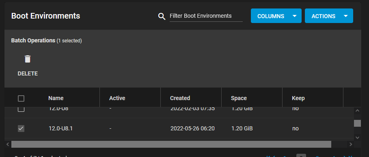Click the DELETE batch operation label

28,74
